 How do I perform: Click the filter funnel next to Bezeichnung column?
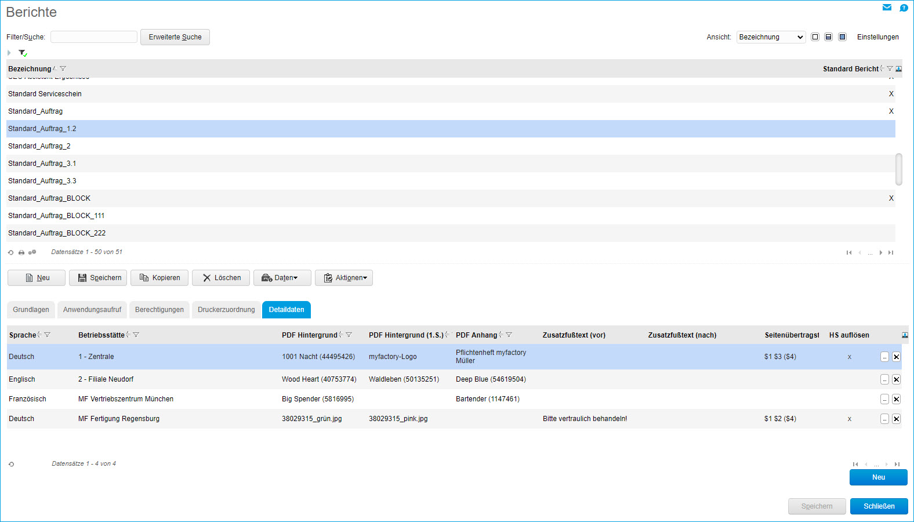(x=63, y=68)
